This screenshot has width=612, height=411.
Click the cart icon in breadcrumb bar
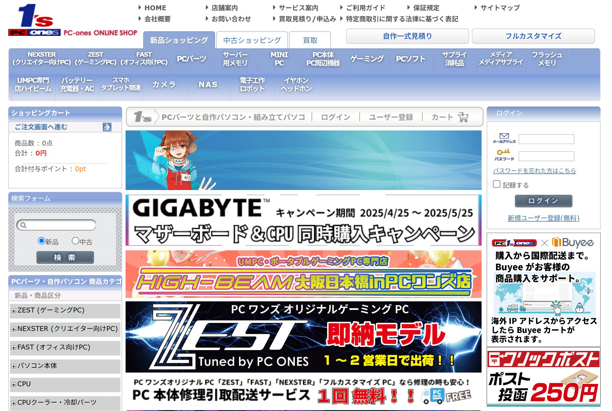(x=463, y=117)
